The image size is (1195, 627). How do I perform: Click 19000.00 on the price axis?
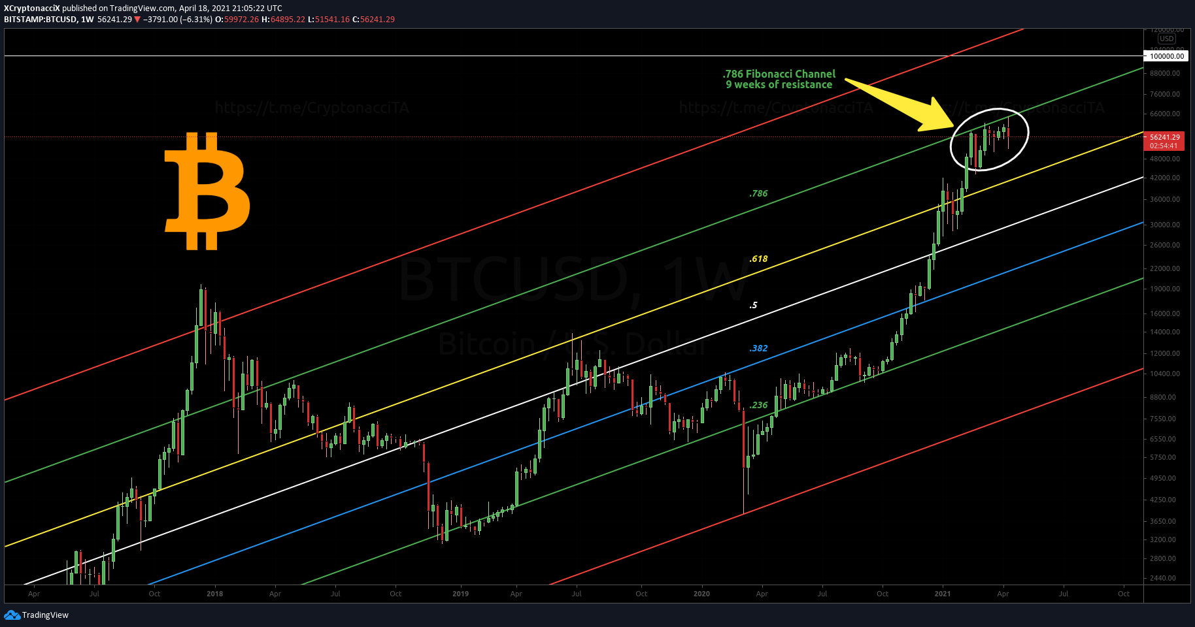(1165, 289)
